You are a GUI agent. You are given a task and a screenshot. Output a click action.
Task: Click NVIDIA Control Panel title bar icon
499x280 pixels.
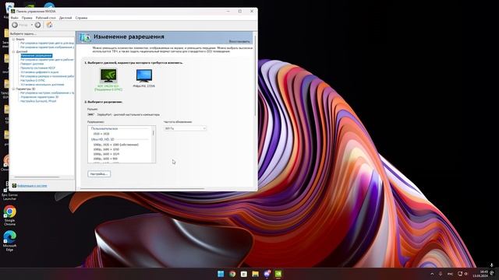(13, 11)
